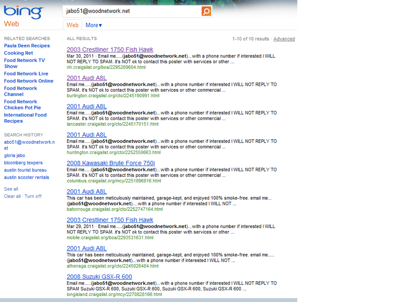402x302 pixels.
Task: Click the lancaster.craigslist.org URL text
Action: (113, 124)
